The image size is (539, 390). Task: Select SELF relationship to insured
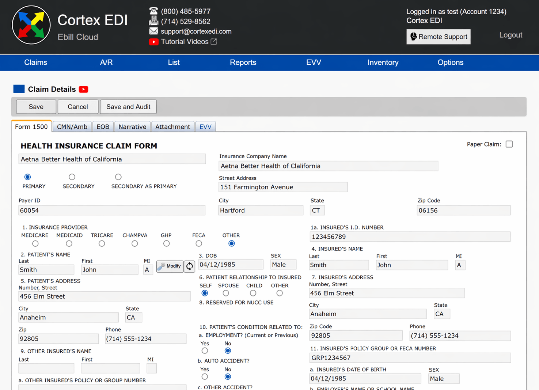coord(205,293)
